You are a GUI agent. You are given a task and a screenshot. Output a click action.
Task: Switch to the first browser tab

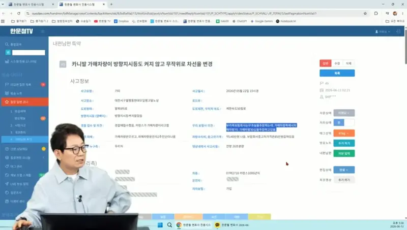(29, 5)
